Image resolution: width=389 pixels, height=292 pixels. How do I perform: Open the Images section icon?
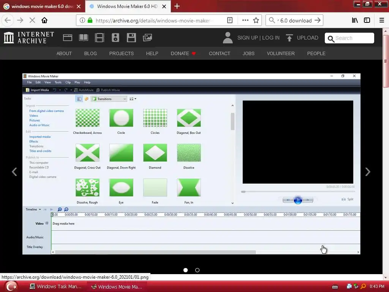pos(147,38)
